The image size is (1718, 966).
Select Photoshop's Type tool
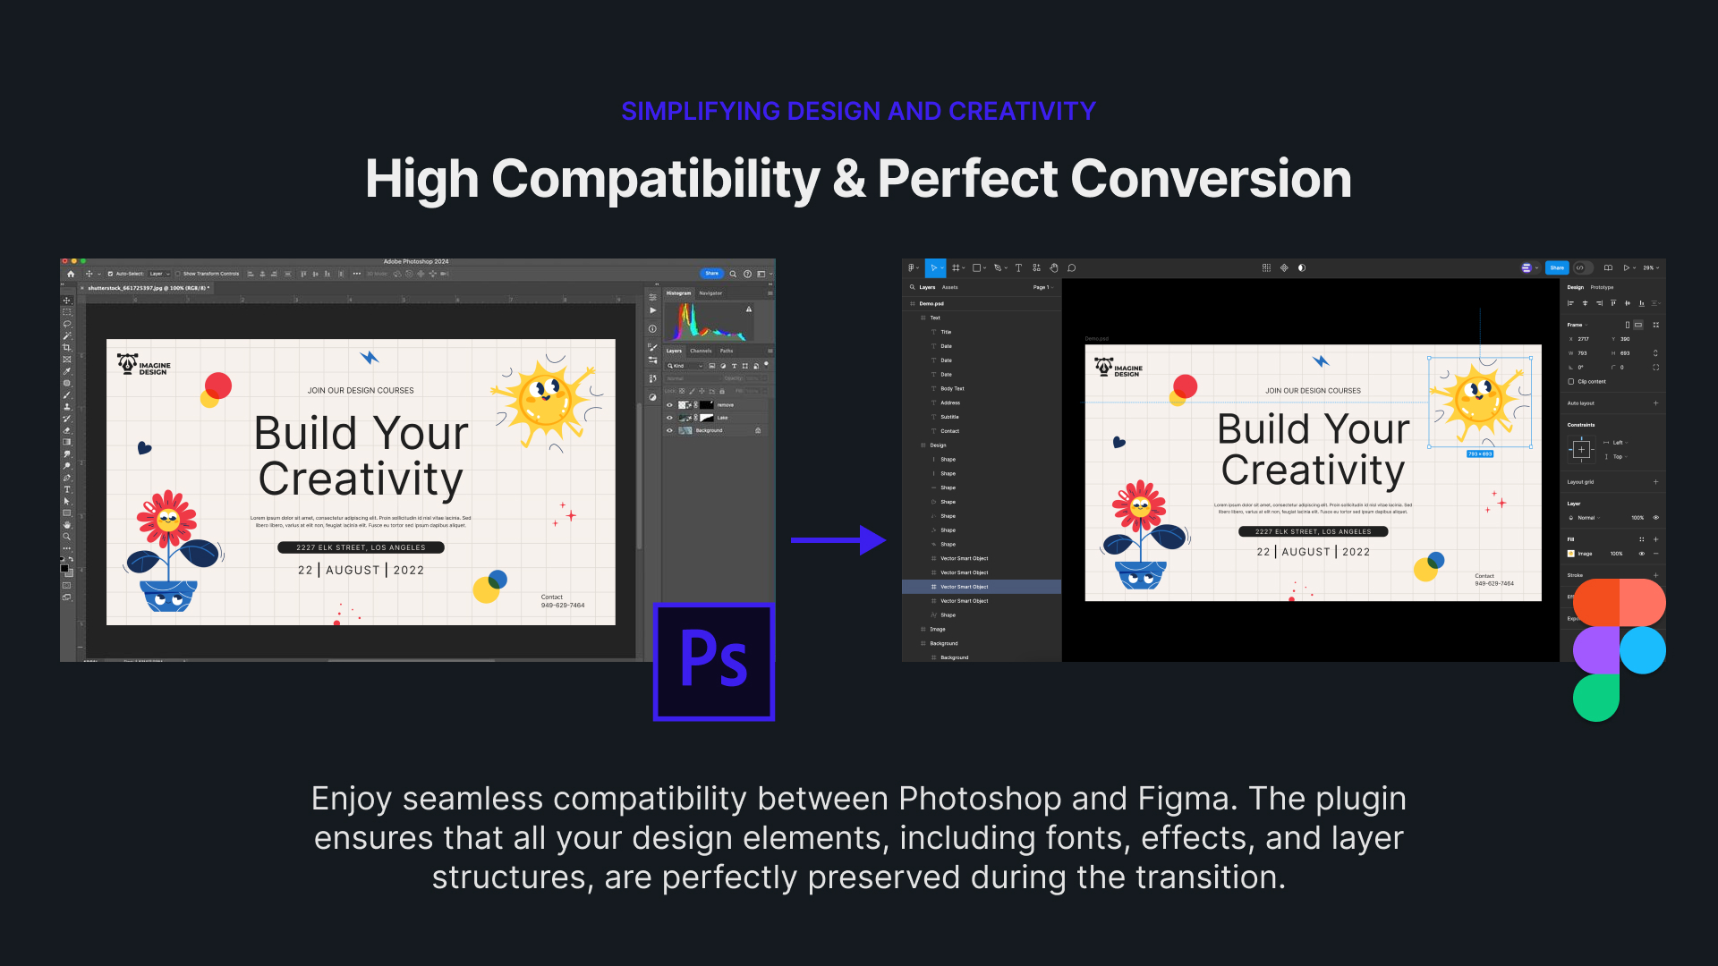pos(67,489)
